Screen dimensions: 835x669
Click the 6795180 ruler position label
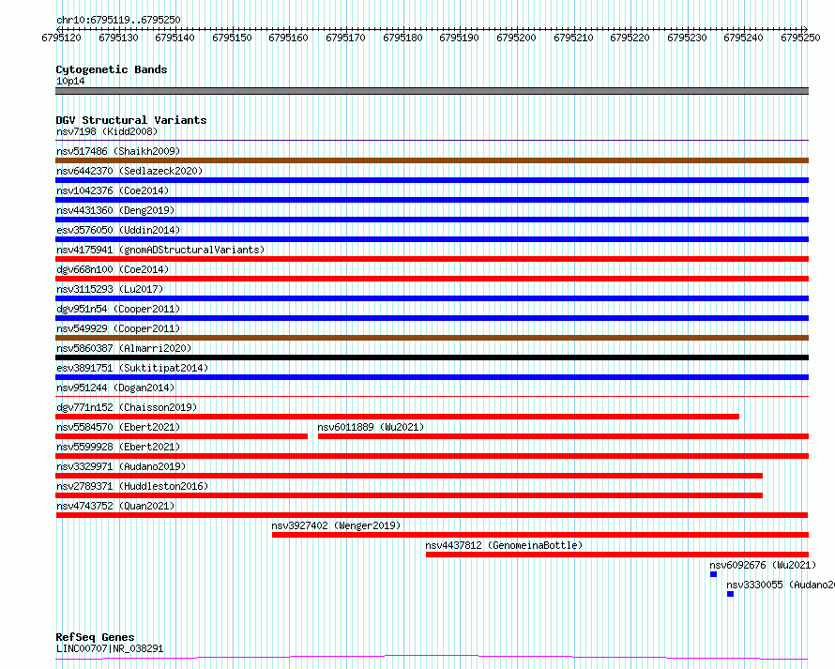pos(402,38)
